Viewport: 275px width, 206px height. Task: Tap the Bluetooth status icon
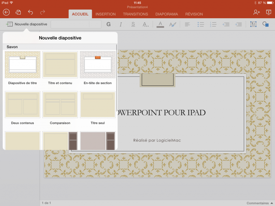[x=255, y=3]
